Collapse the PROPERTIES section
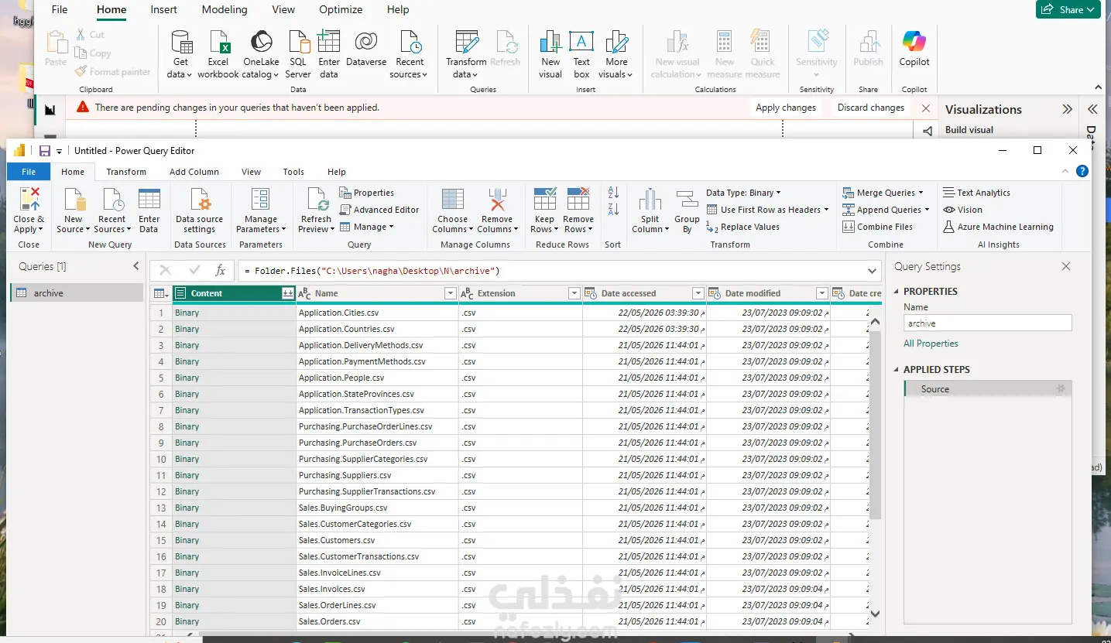The image size is (1111, 643). pyautogui.click(x=897, y=292)
